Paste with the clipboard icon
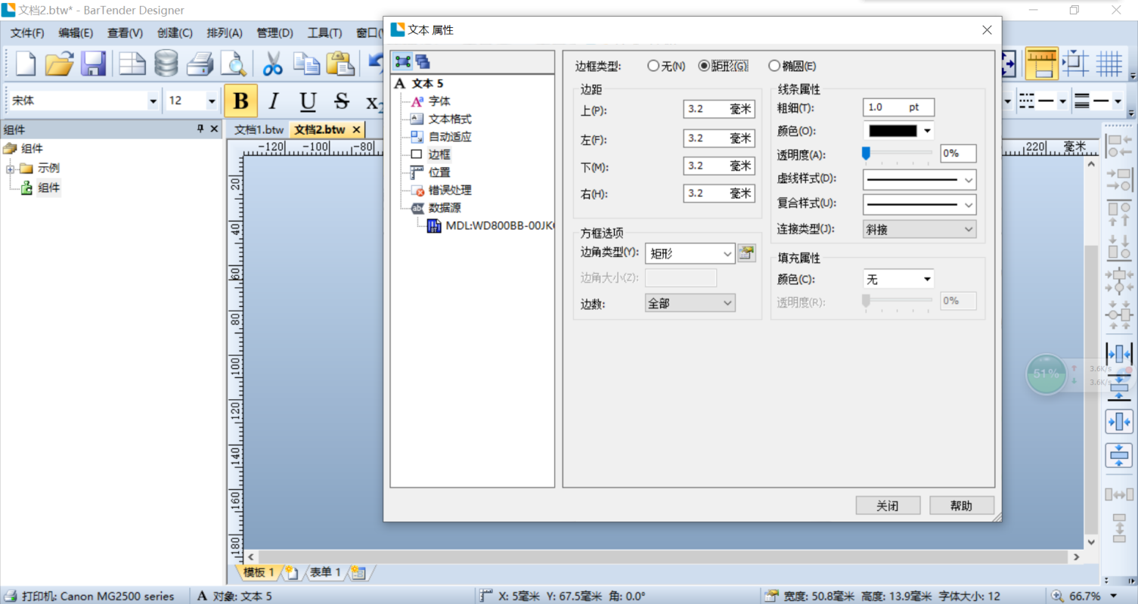The image size is (1138, 604). tap(340, 63)
